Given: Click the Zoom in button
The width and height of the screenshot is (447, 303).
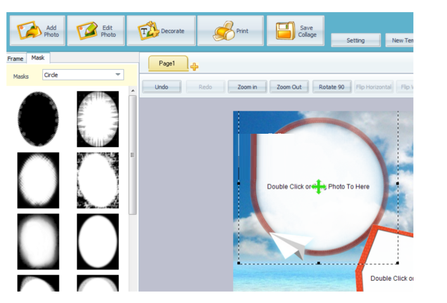Looking at the screenshot, I should pos(248,87).
